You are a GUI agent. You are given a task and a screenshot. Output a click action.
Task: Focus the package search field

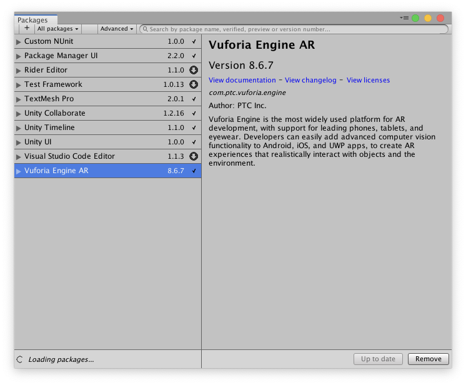tap(294, 29)
